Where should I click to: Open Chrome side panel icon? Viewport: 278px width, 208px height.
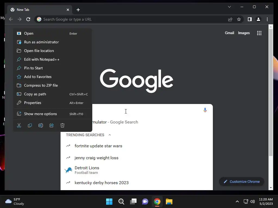250,19
